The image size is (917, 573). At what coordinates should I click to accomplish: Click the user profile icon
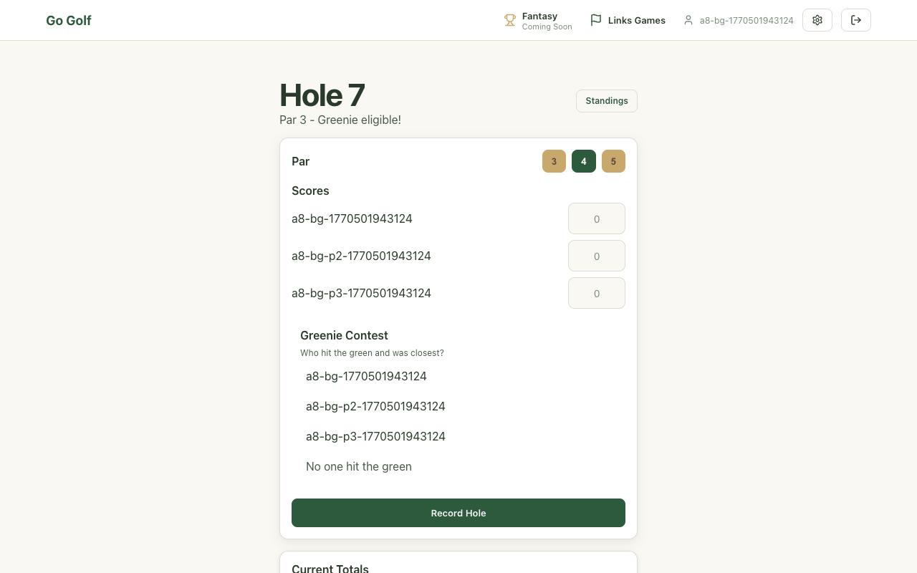coord(688,20)
